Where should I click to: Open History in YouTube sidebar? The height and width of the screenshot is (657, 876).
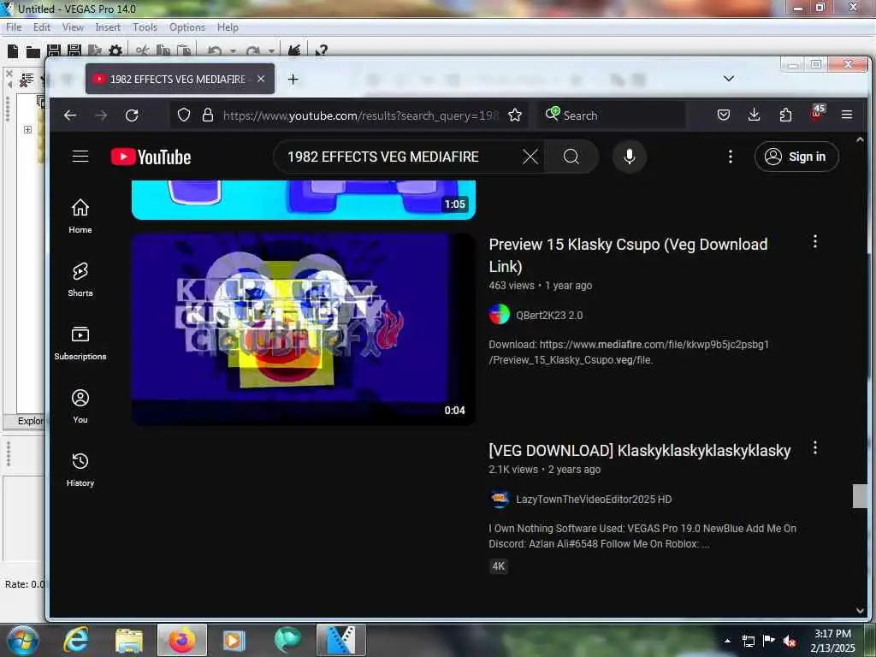pyautogui.click(x=80, y=470)
